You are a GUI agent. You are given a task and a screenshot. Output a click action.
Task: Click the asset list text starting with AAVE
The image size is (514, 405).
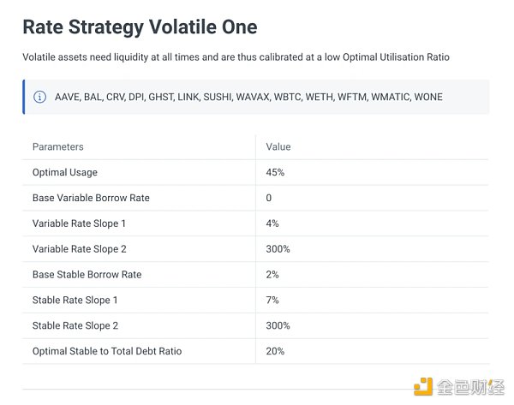(248, 97)
